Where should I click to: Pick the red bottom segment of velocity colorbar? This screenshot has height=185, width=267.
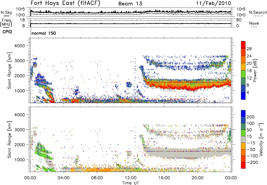click(243, 165)
